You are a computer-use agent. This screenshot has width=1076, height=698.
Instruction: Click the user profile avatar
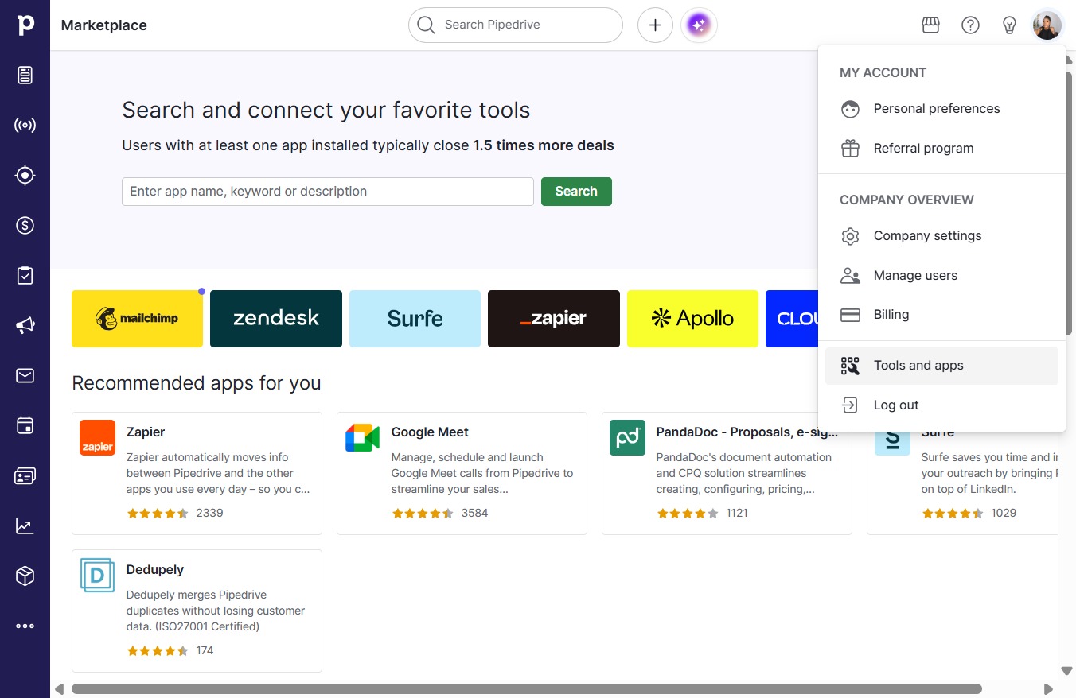[x=1047, y=25]
